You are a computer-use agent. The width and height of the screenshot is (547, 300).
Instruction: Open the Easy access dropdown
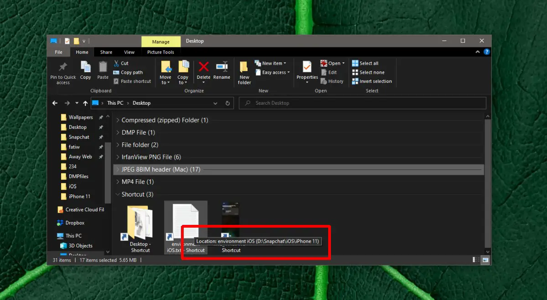tap(273, 72)
